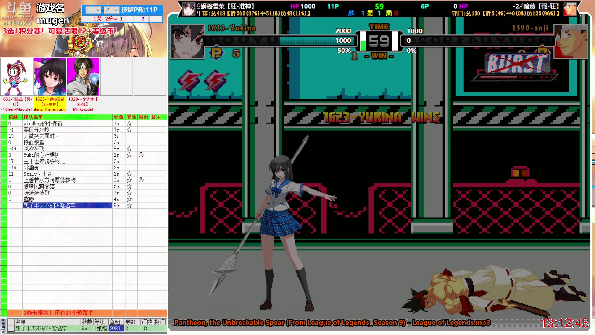The image size is (595, 335).
Task: Select the 1623 Himeragi Yukina character thumbnail
Action: pyautogui.click(x=50, y=77)
